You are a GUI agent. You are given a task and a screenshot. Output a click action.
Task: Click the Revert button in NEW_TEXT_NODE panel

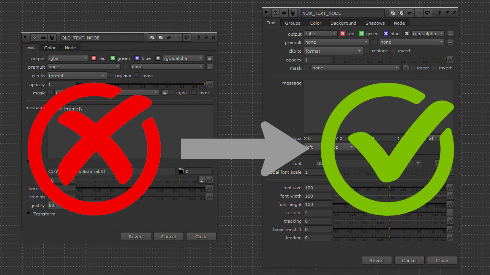(x=376, y=261)
